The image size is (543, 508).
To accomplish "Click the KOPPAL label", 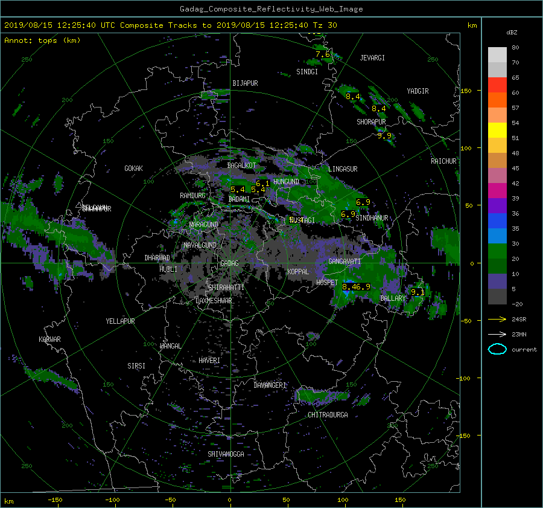I will pyautogui.click(x=298, y=272).
